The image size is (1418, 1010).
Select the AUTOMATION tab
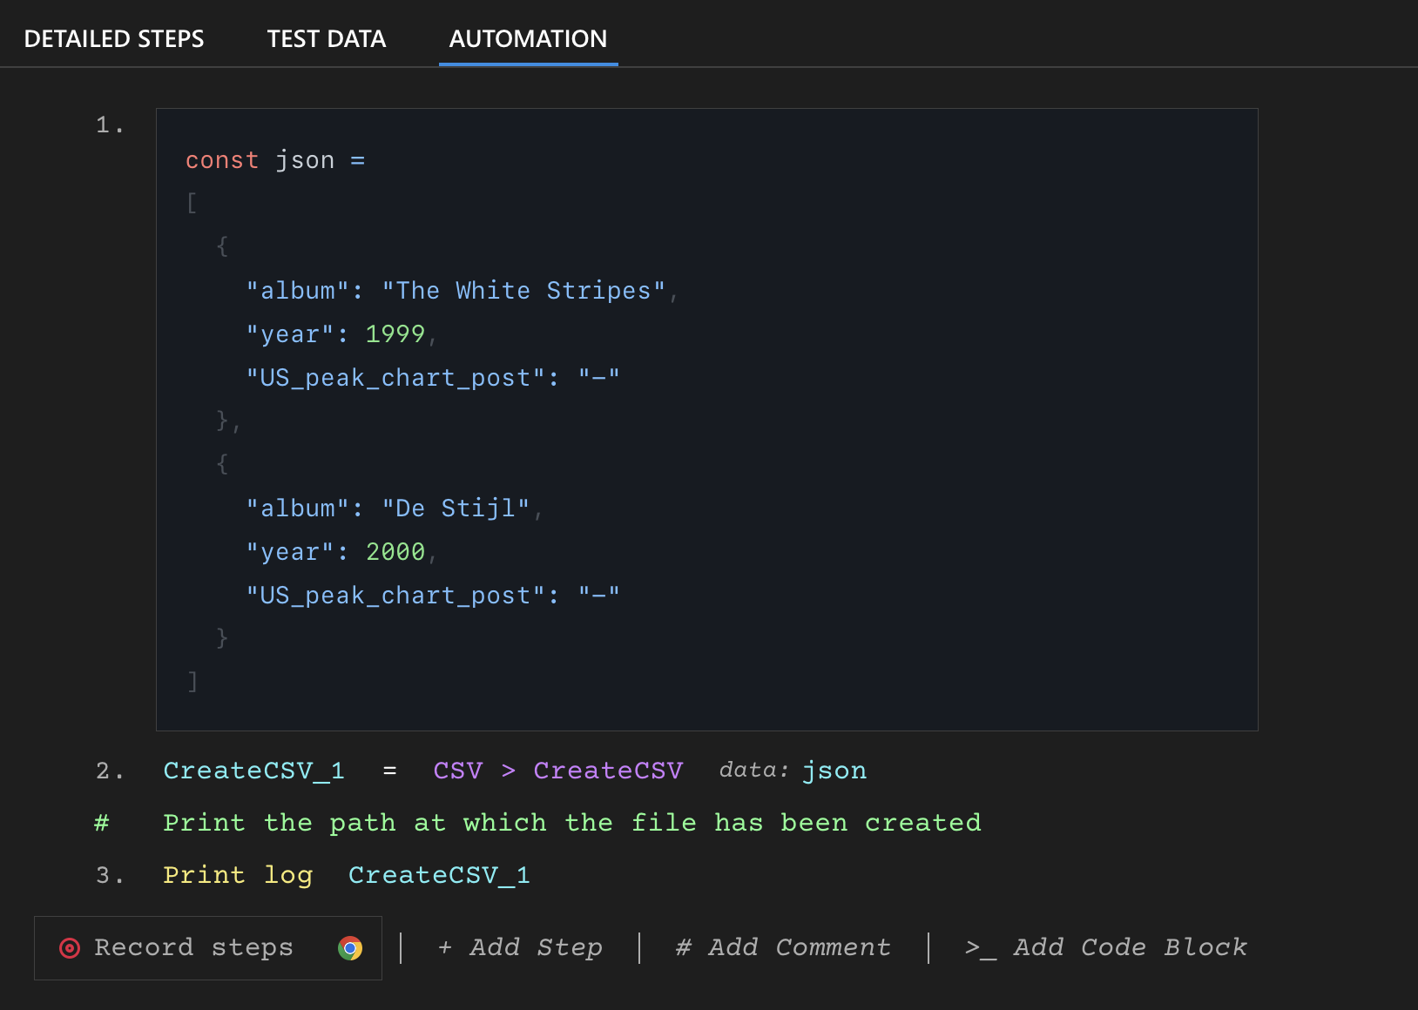coord(528,38)
